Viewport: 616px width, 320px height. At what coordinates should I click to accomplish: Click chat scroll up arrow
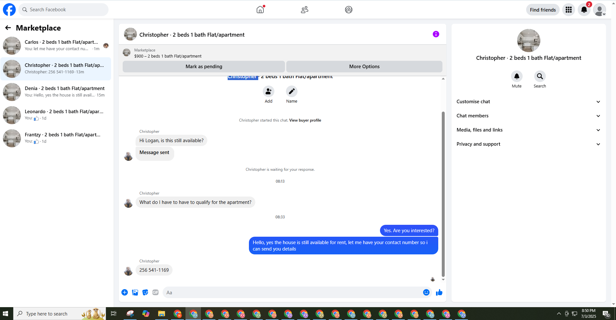click(x=443, y=79)
